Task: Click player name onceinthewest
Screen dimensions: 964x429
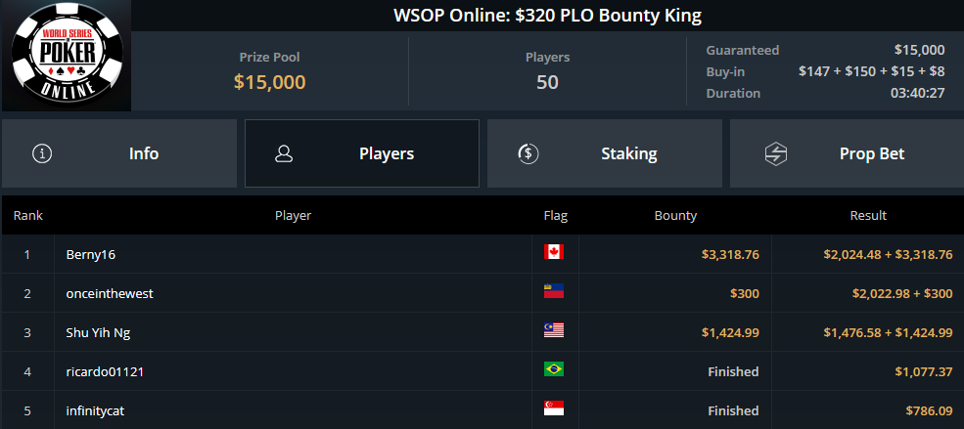Action: [x=110, y=294]
